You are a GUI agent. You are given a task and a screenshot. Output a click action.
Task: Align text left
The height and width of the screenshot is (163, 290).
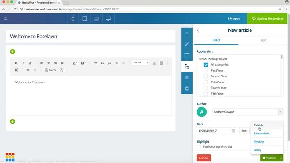click(x=42, y=63)
